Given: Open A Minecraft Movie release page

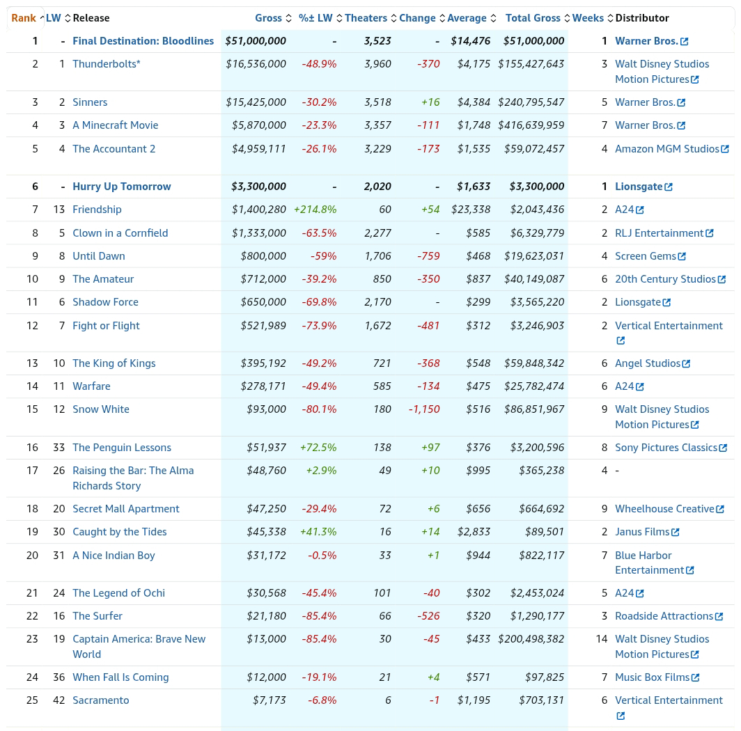Looking at the screenshot, I should 116,126.
